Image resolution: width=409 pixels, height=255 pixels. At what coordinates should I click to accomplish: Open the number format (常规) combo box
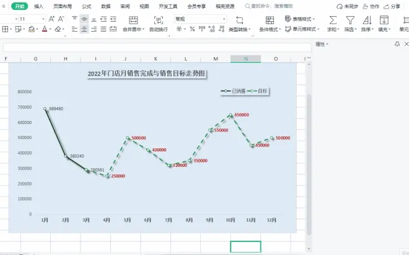[x=200, y=19]
